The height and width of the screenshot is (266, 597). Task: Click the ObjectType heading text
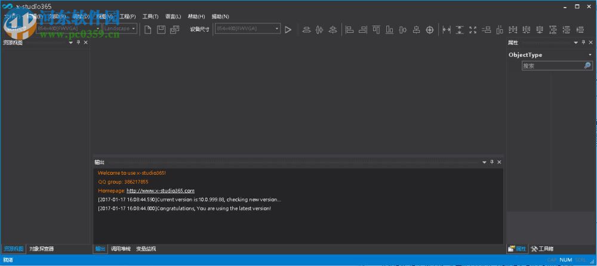tap(525, 55)
